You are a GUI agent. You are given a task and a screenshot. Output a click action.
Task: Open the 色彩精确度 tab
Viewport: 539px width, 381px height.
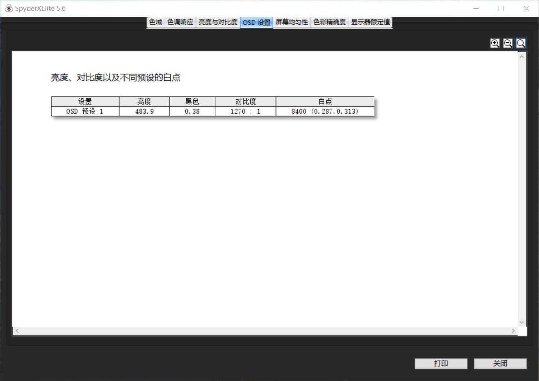pos(329,22)
